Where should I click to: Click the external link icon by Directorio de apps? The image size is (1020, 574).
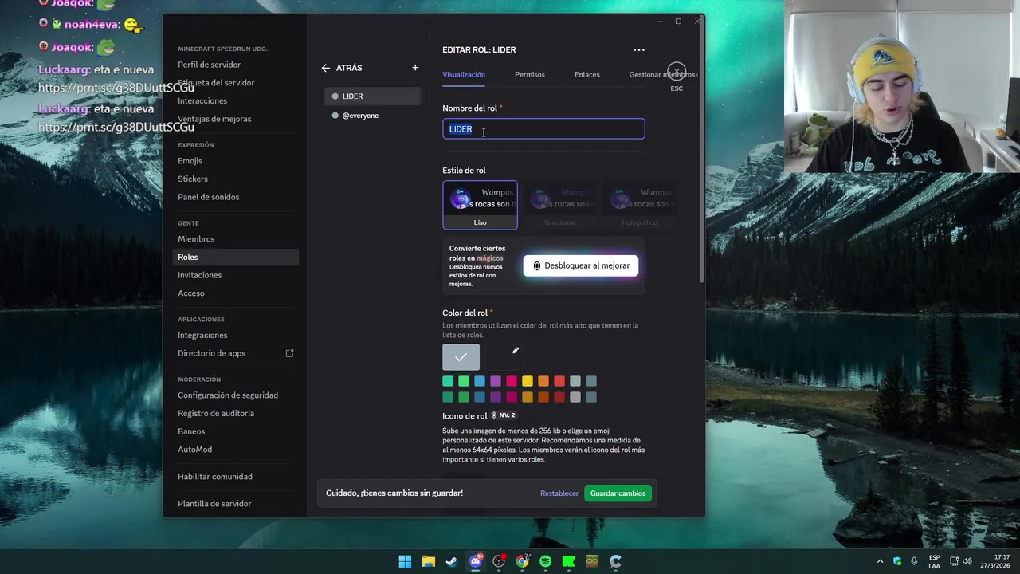[x=289, y=353]
